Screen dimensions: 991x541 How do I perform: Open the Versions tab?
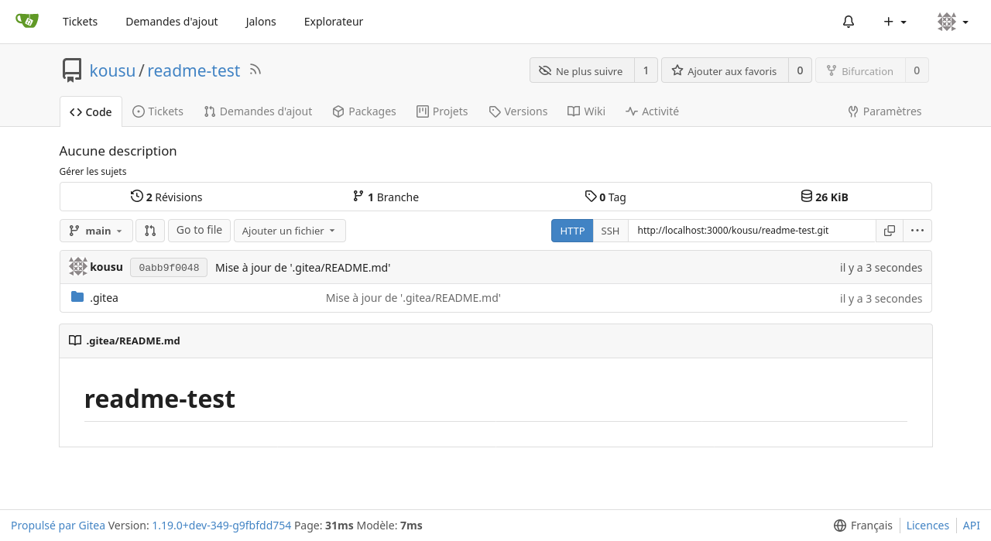click(518, 111)
